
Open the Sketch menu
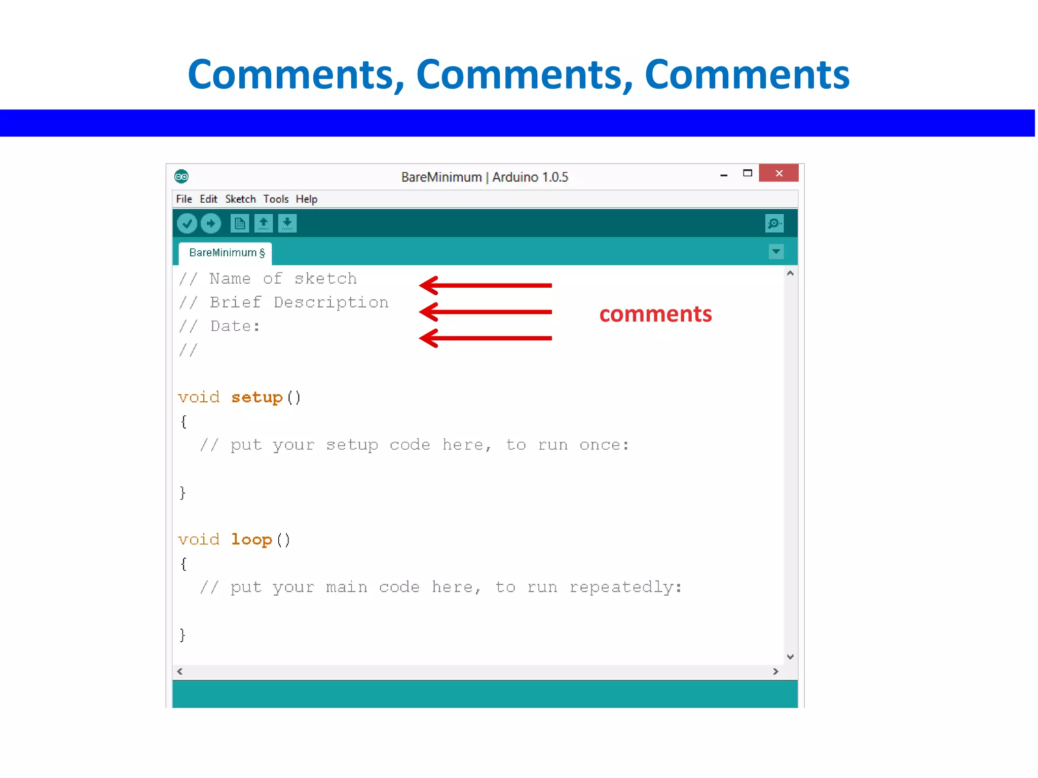tap(240, 199)
